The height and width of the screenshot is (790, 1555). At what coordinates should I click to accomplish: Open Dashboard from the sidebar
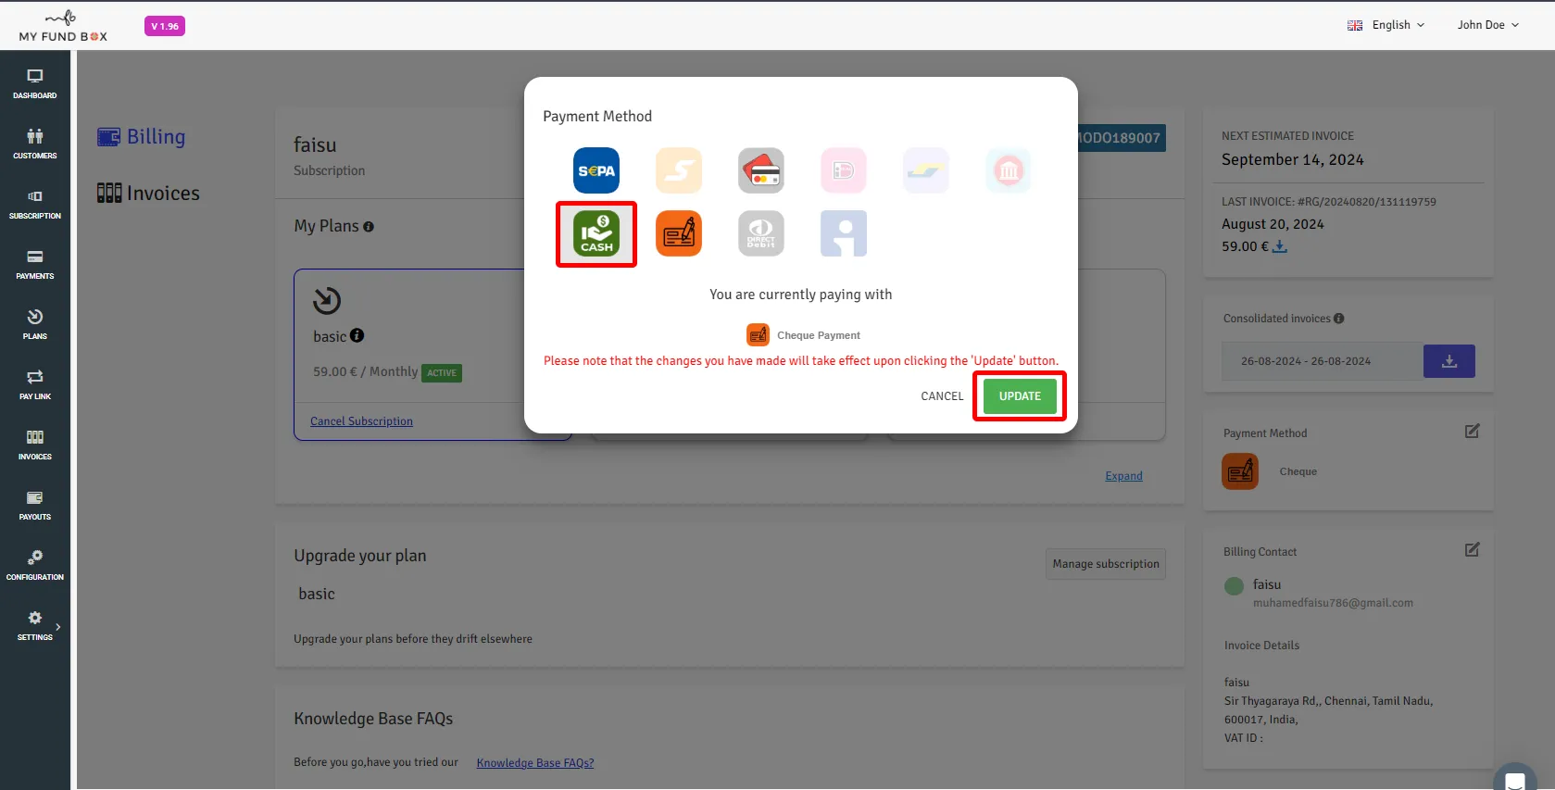point(35,83)
